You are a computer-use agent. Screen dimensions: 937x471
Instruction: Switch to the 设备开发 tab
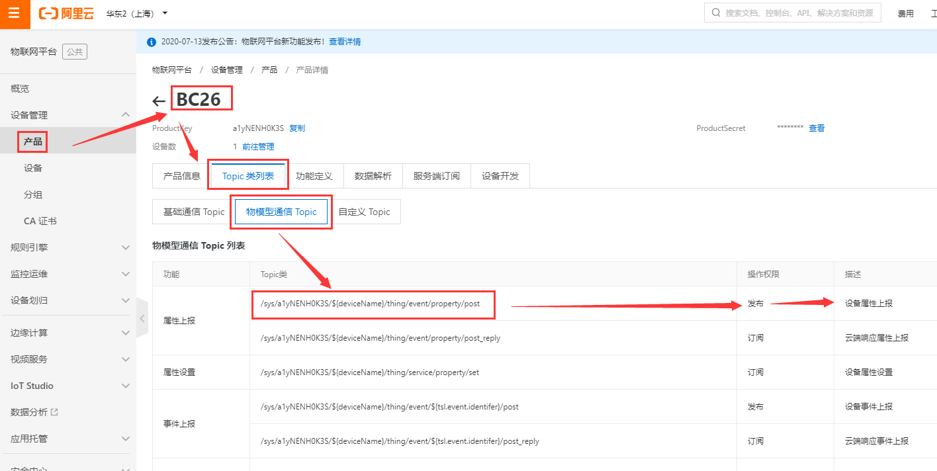tap(500, 176)
